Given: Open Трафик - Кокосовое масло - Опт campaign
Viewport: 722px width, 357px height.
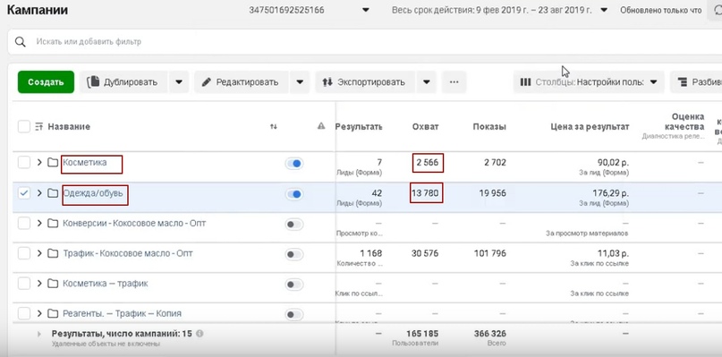Looking at the screenshot, I should 128,253.
